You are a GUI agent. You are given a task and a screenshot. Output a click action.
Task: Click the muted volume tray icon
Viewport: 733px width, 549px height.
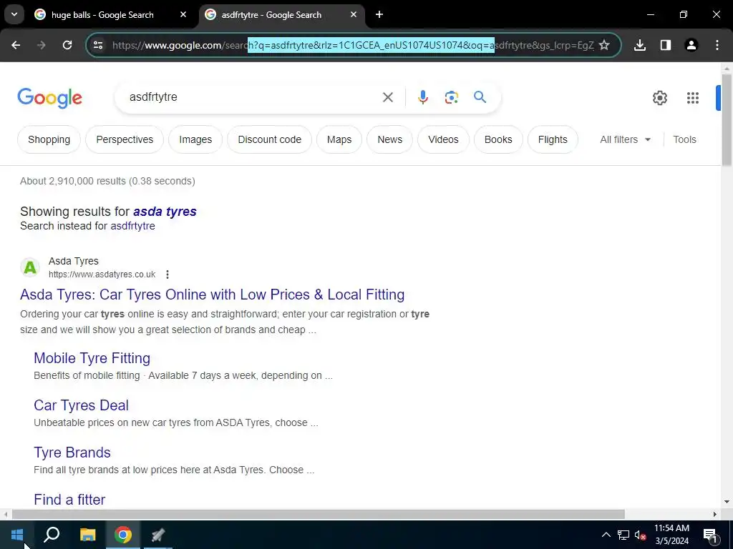[640, 535]
